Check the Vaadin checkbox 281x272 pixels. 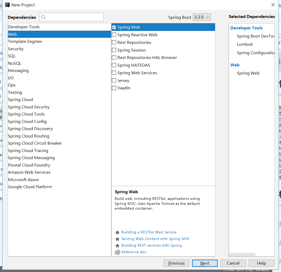[x=114, y=88]
